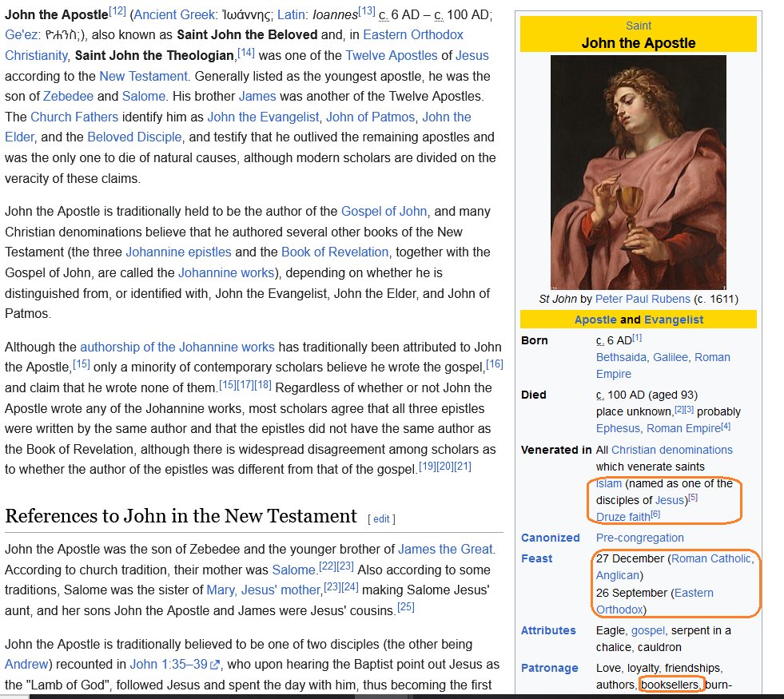Screen dimensions: 784x699
Task: Open the Beloved Disciple link
Action: pyautogui.click(x=134, y=137)
